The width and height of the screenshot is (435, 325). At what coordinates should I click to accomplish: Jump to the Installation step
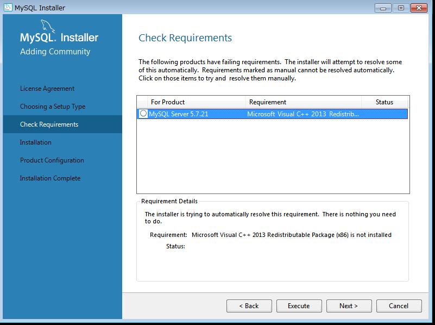(x=35, y=142)
